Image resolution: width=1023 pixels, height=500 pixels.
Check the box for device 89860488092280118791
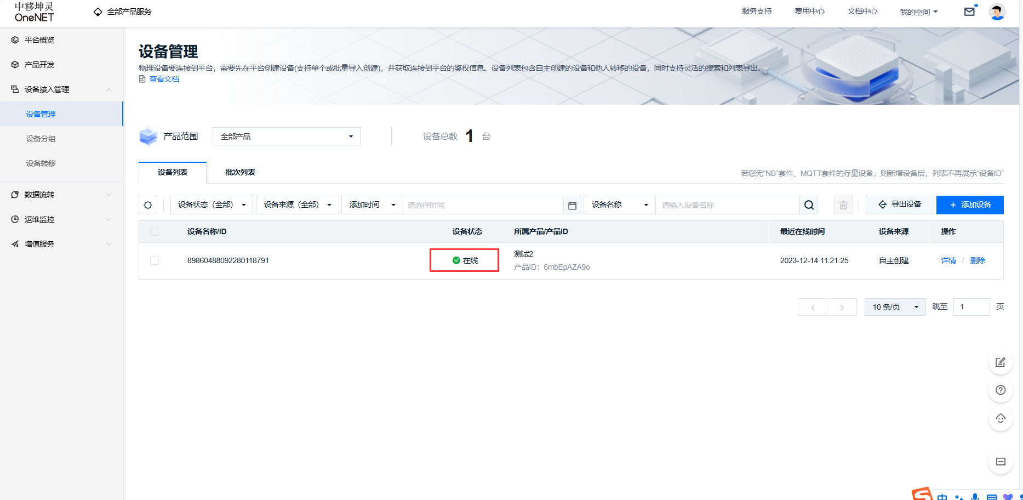pos(155,260)
